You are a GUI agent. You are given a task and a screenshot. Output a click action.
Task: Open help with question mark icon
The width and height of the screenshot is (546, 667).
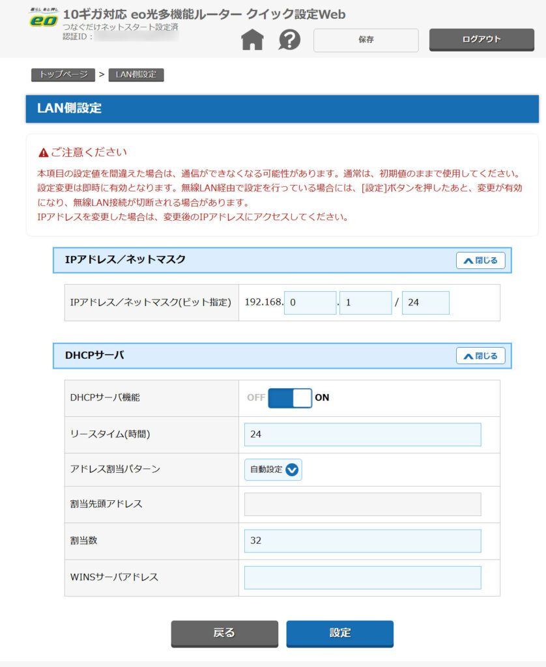[x=289, y=40]
